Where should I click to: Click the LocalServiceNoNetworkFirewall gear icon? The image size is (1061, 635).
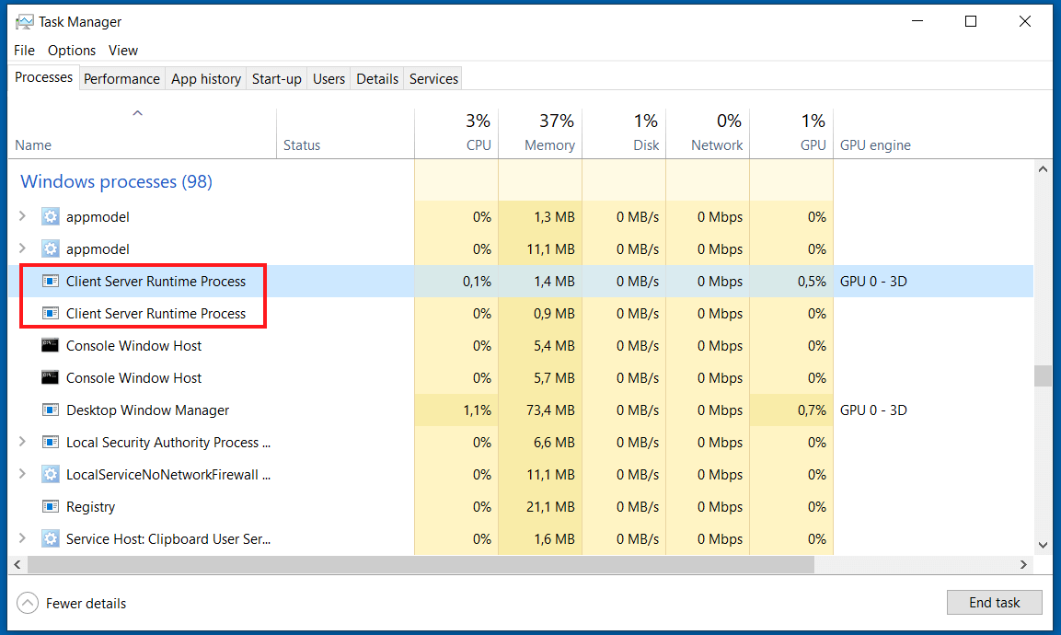click(x=51, y=474)
